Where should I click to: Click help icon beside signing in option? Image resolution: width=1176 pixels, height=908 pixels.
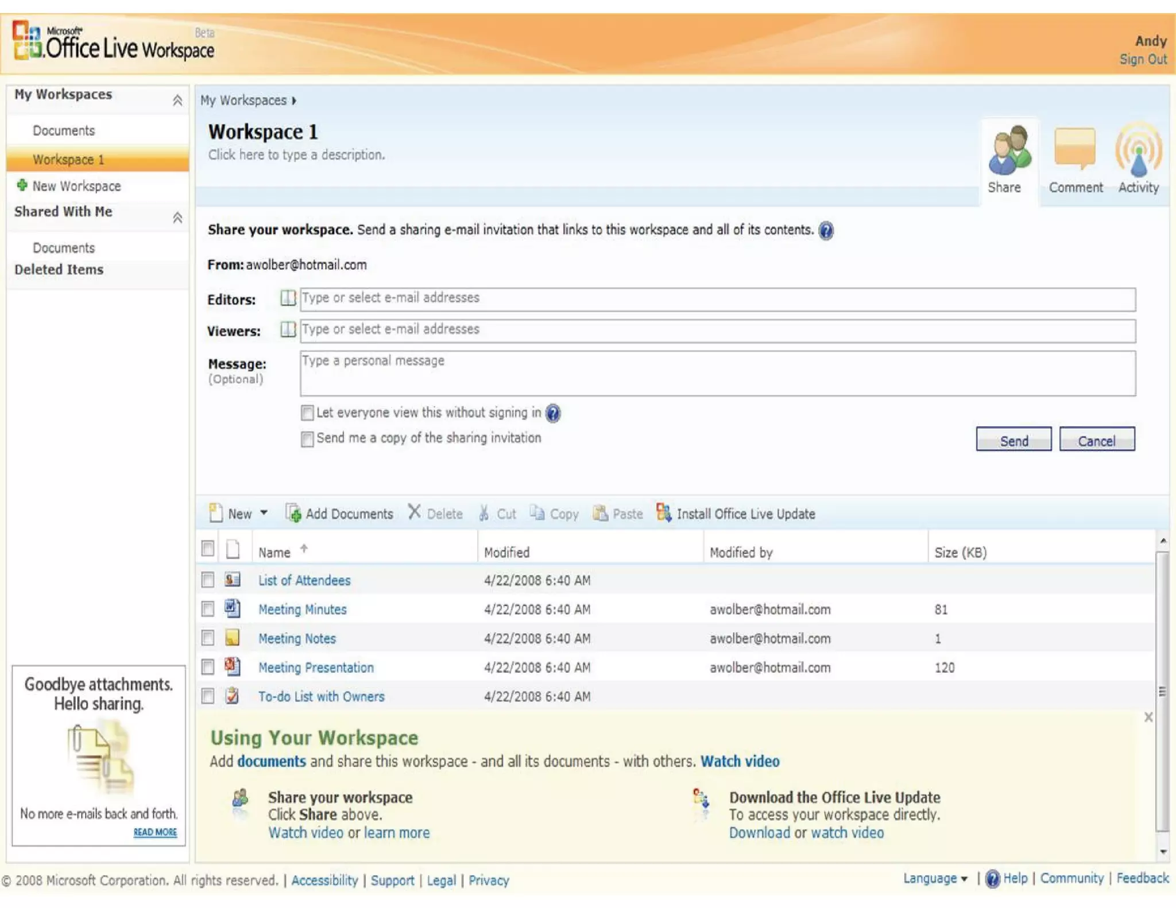point(553,413)
